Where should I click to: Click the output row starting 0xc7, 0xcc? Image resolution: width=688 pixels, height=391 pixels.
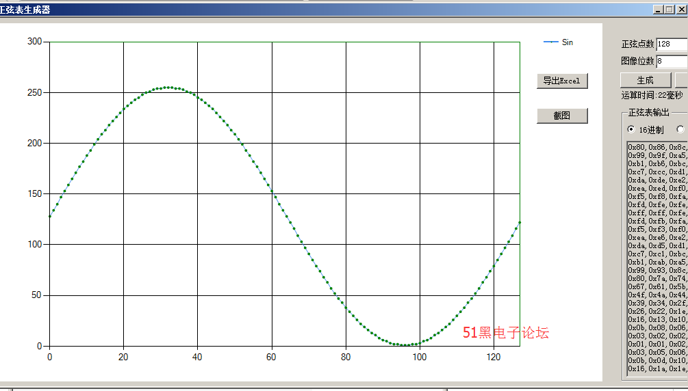pyautogui.click(x=657, y=172)
